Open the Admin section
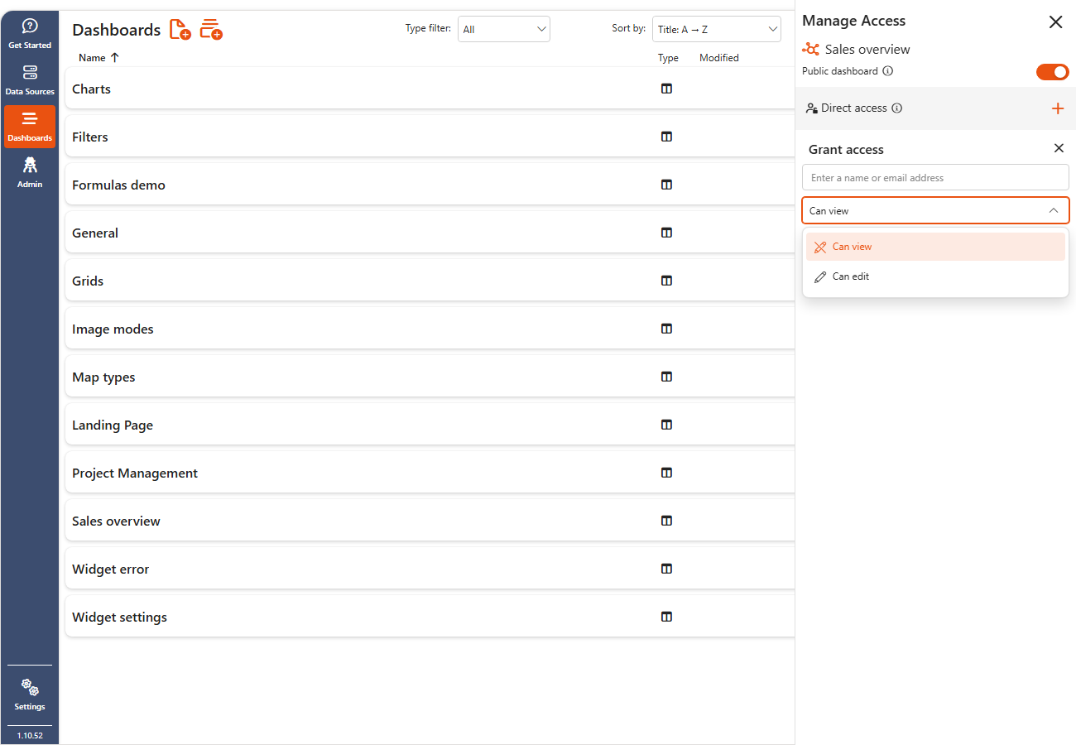This screenshot has height=745, width=1076. pos(30,173)
